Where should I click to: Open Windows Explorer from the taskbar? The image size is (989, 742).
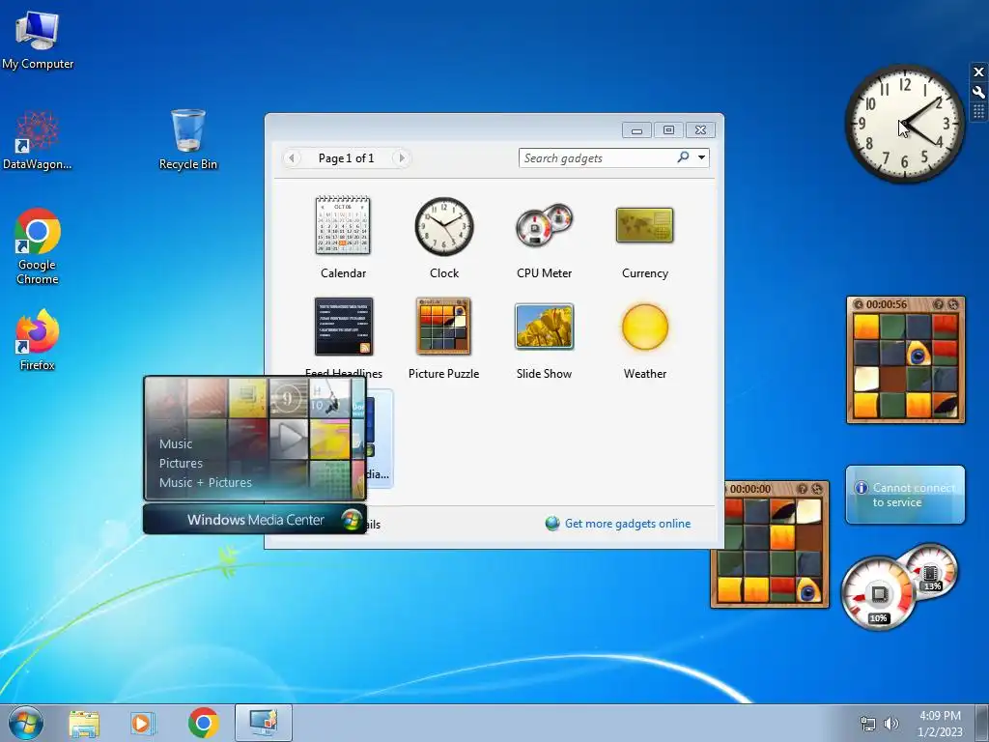[x=84, y=723]
